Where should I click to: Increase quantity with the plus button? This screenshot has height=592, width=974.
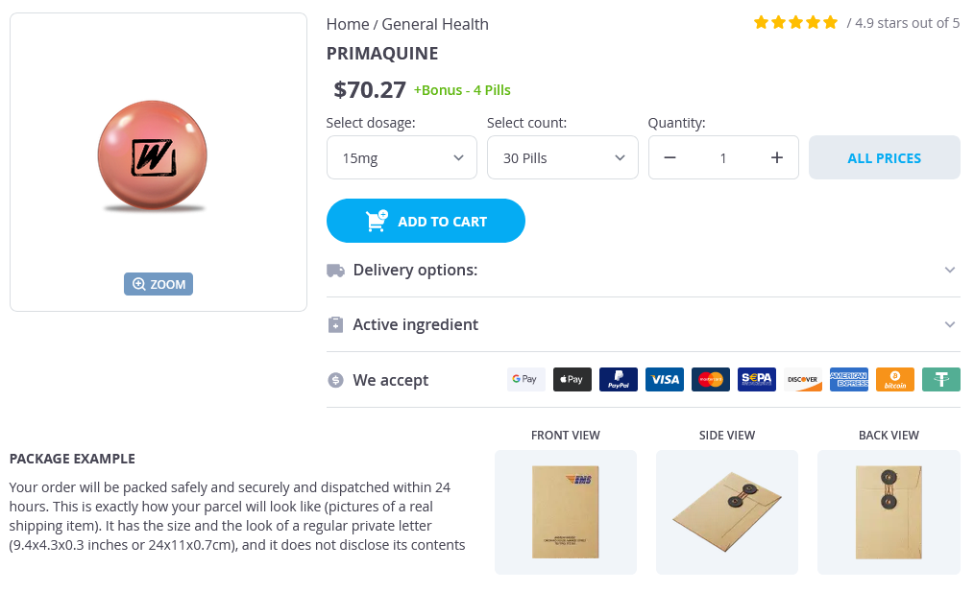tap(777, 158)
